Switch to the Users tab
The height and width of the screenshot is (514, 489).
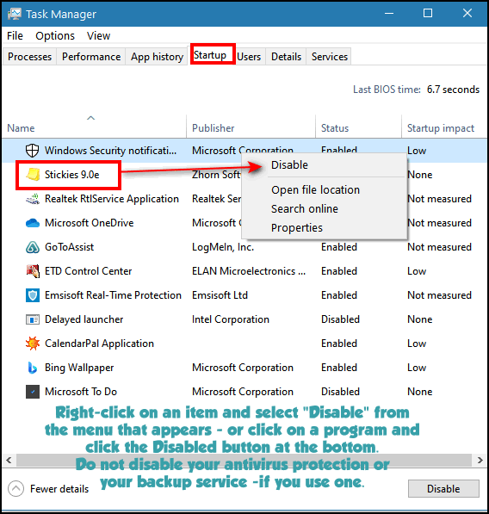(x=249, y=57)
